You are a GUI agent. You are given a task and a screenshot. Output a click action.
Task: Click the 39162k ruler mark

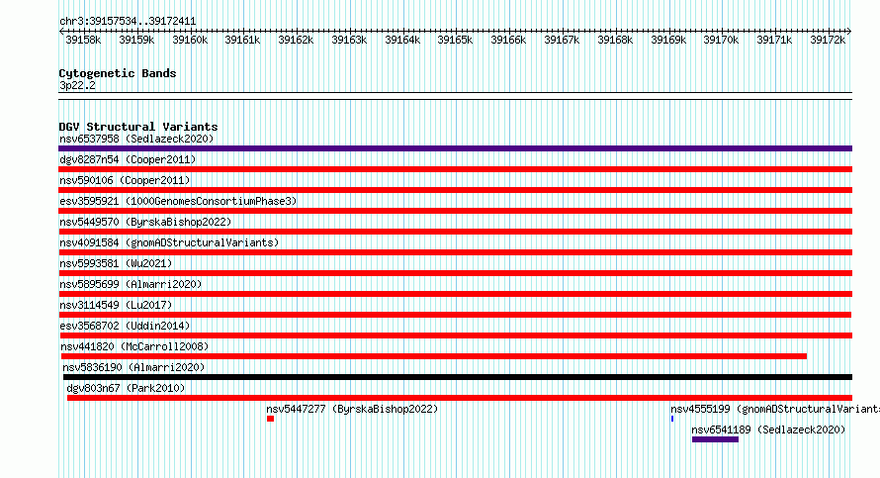(296, 40)
